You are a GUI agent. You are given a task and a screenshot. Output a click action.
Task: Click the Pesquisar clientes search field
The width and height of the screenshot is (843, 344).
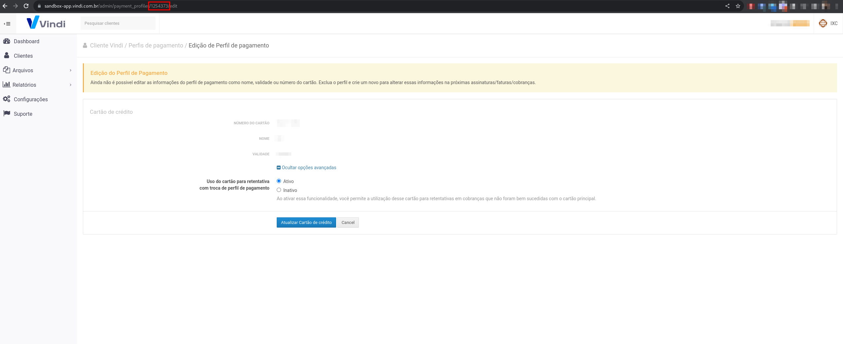click(118, 23)
